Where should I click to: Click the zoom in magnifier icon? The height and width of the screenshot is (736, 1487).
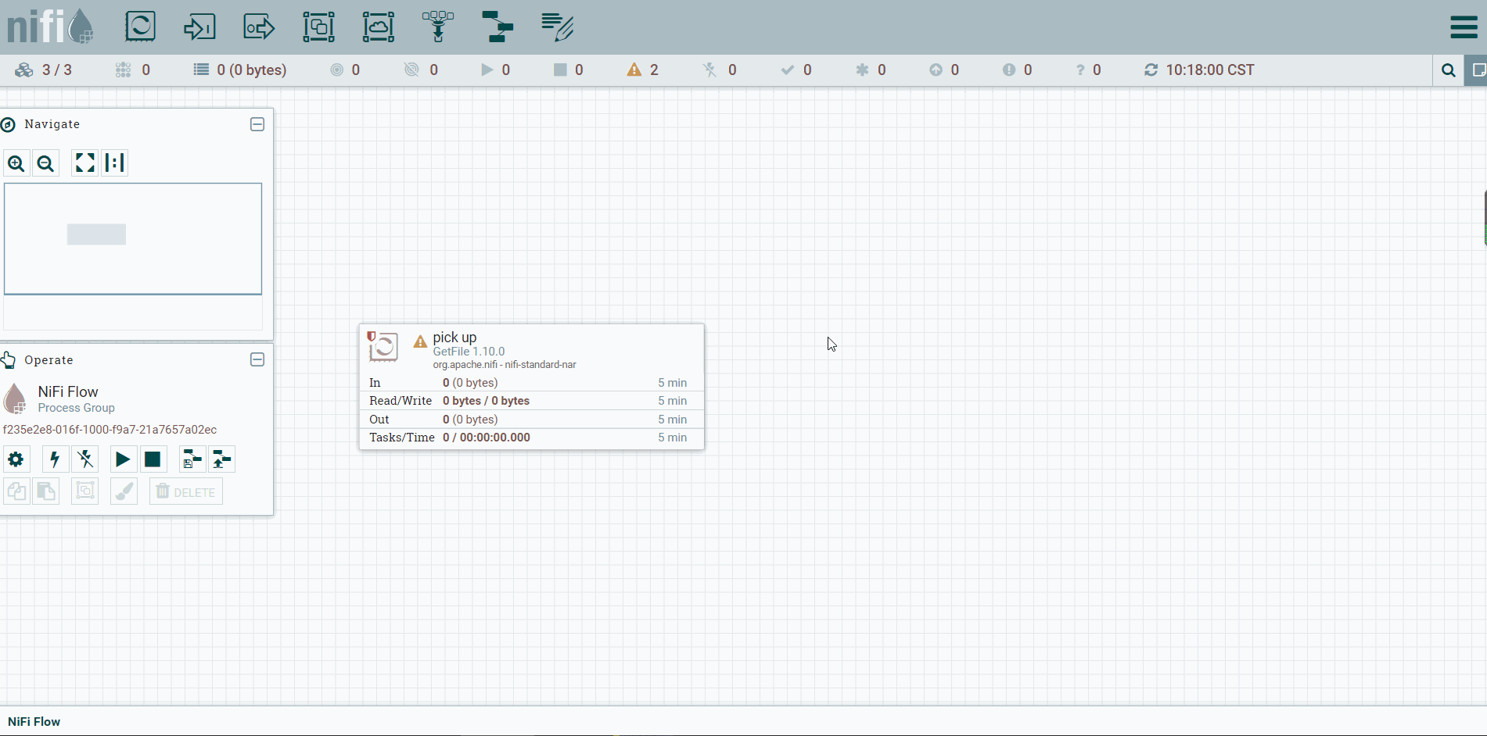[x=16, y=163]
